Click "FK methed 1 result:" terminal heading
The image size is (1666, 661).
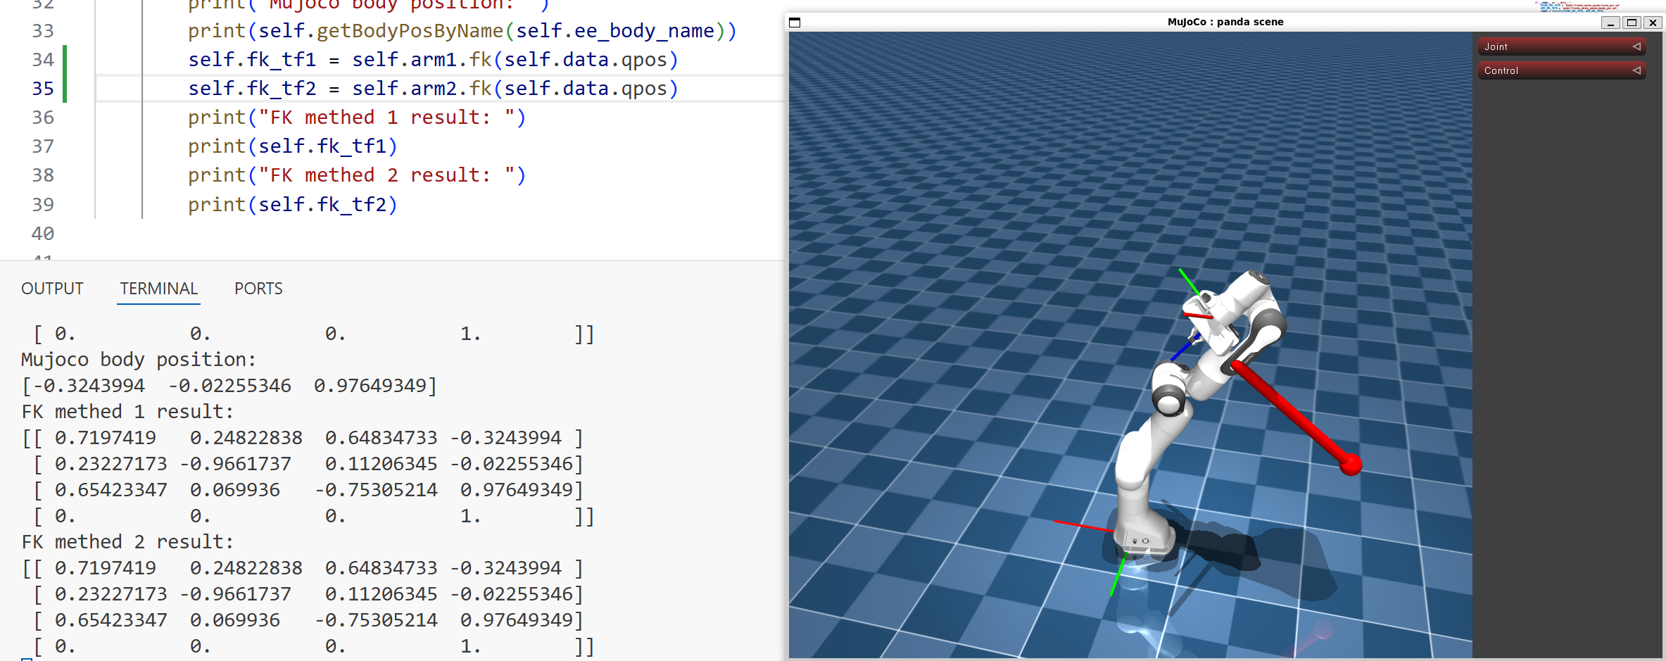[127, 412]
